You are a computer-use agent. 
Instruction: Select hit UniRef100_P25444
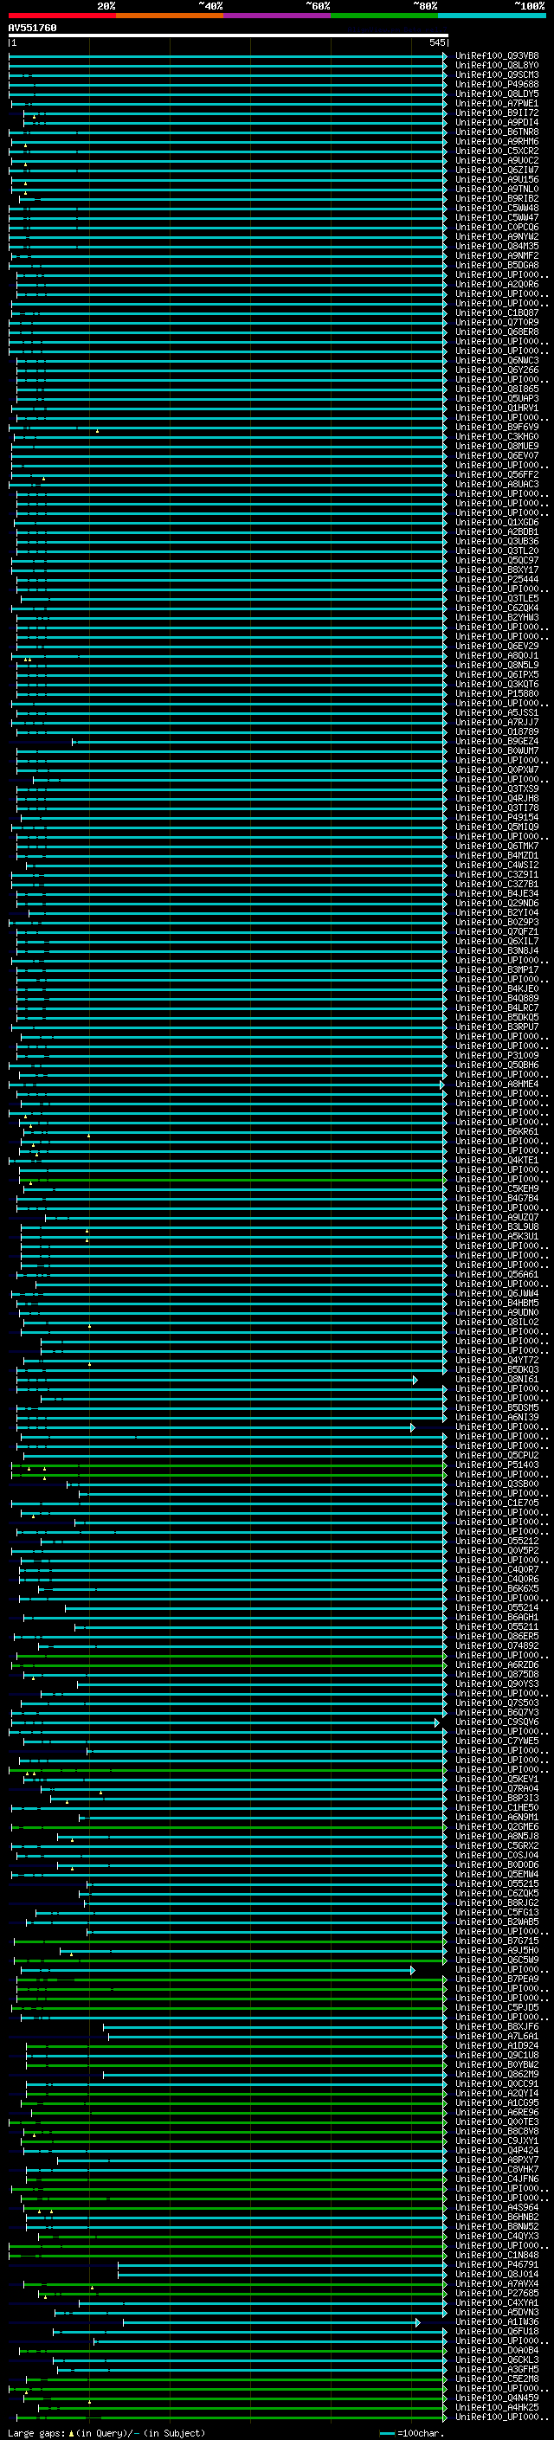coord(497,580)
